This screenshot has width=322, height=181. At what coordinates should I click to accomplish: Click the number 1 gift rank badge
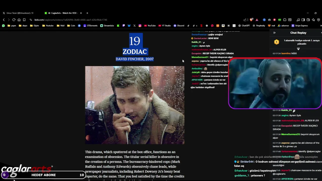276,42
